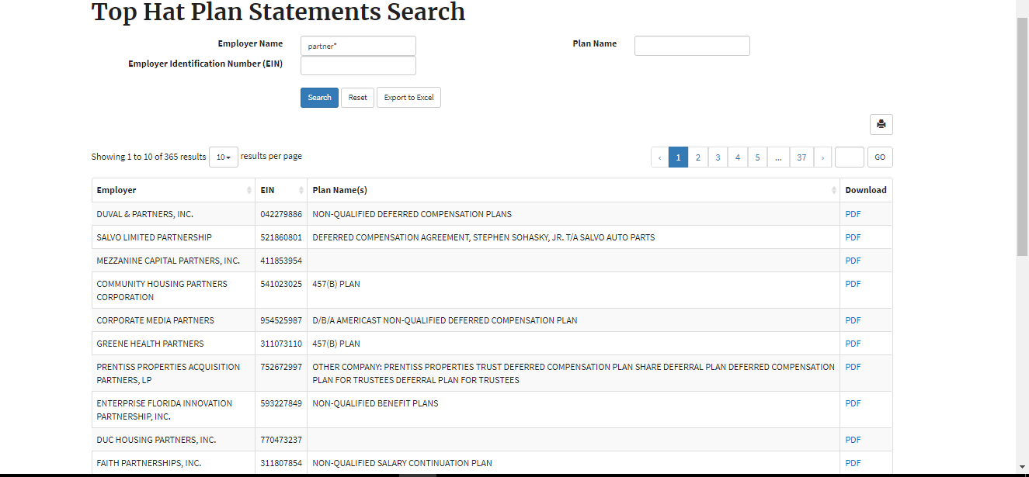The height and width of the screenshot is (477, 1029).
Task: Go to next page arrow
Action: pos(822,157)
